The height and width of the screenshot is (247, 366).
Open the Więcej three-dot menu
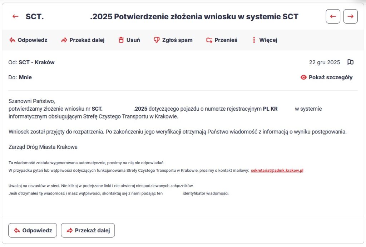click(x=254, y=40)
